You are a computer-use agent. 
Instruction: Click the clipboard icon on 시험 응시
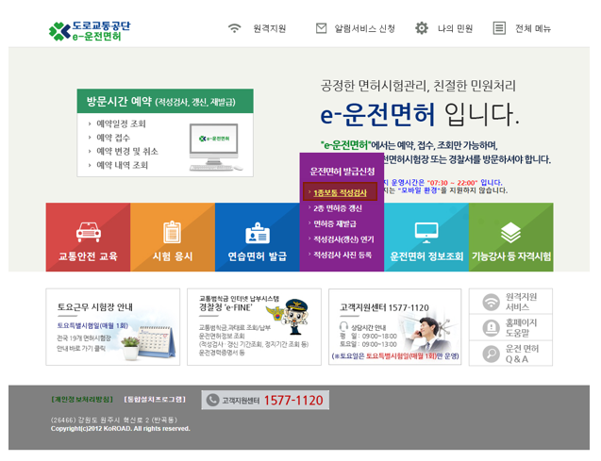pos(172,232)
